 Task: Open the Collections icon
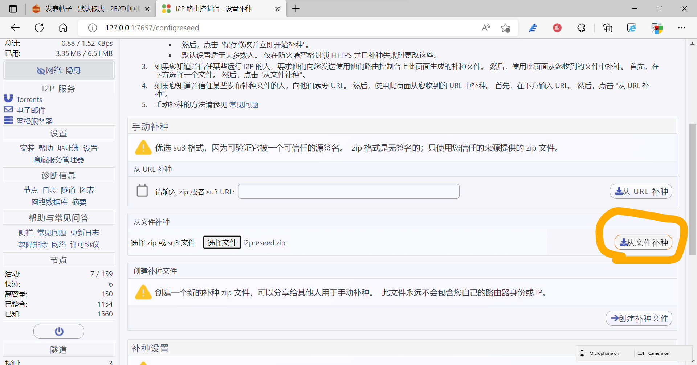[608, 28]
